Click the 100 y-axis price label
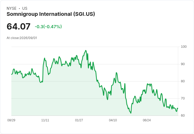 pos(184,47)
